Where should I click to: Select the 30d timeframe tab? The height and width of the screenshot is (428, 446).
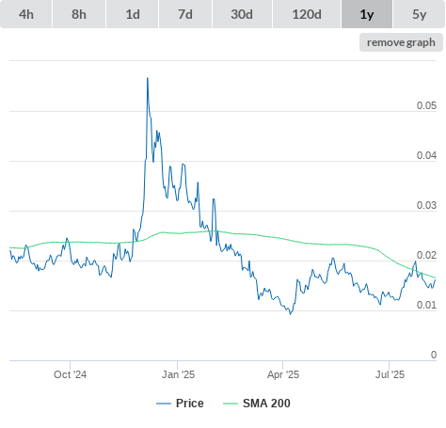[242, 14]
